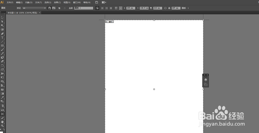Select the Rotate tool
This screenshot has height=133, width=259.
pos(2,66)
